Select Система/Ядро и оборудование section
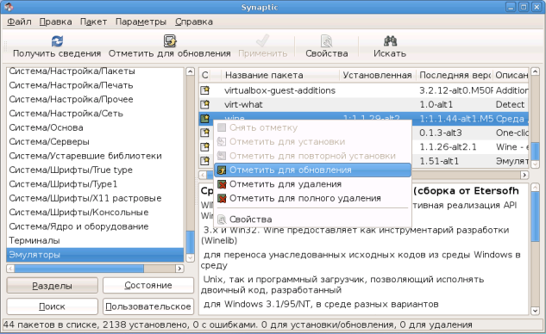The width and height of the screenshot is (546, 334). 95,226
